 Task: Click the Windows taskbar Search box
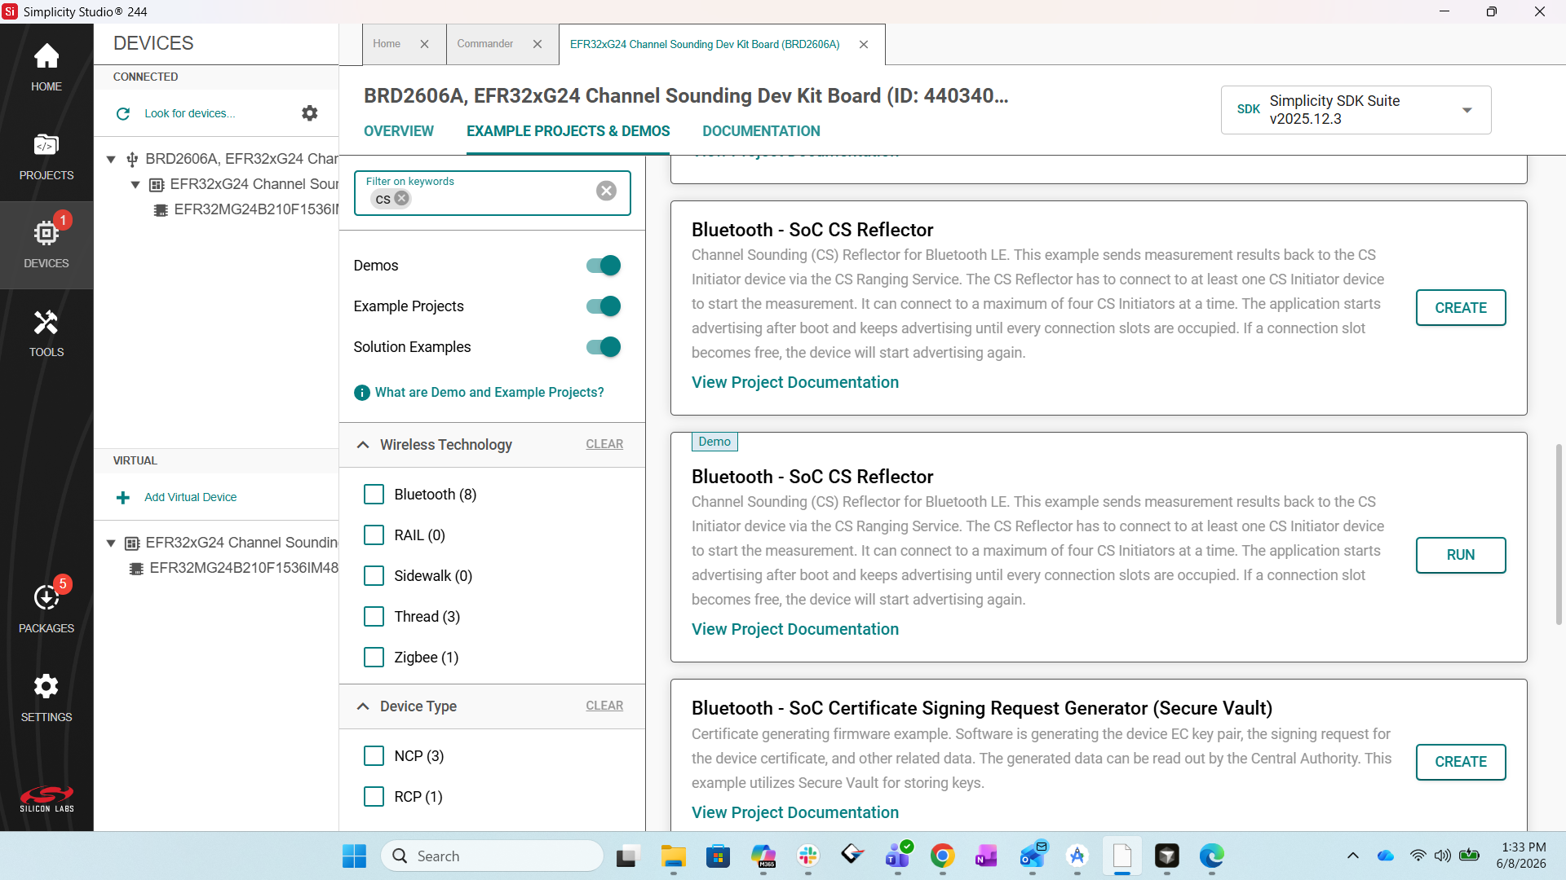(492, 856)
